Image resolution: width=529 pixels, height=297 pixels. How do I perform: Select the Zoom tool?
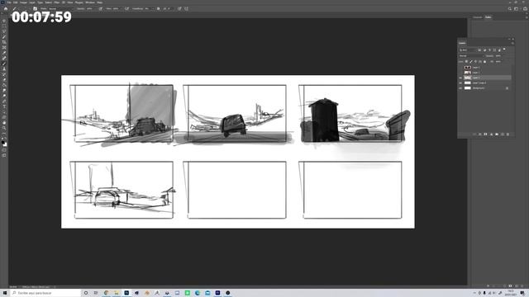[x=4, y=129]
